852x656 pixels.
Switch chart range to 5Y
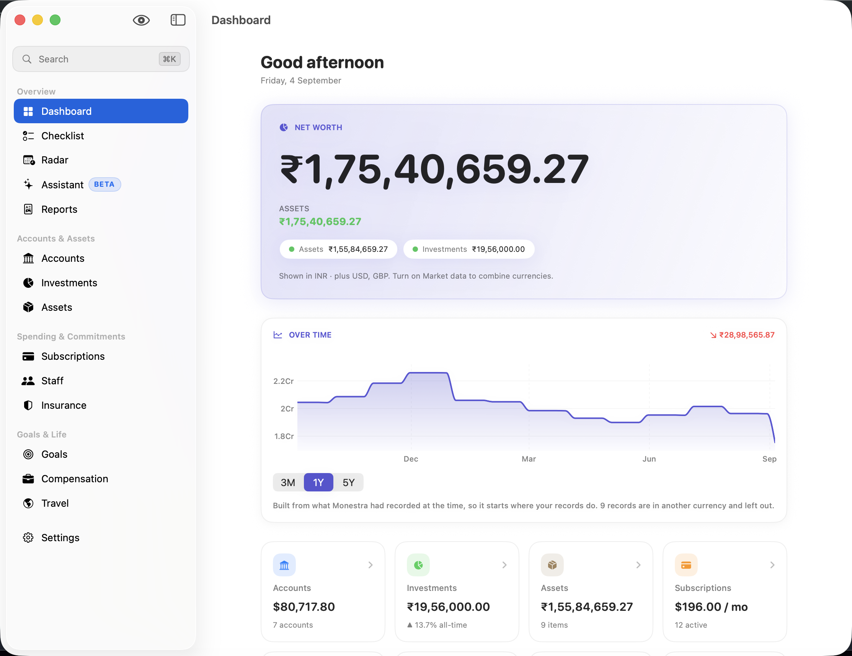pyautogui.click(x=348, y=483)
